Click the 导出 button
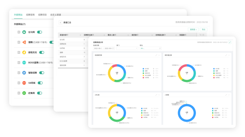Image resolution: width=245 pixels, height=137 pixels. 204,30
